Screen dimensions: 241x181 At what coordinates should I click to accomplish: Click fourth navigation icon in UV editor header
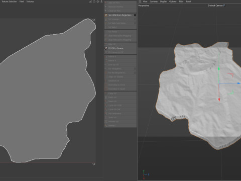[101, 2]
